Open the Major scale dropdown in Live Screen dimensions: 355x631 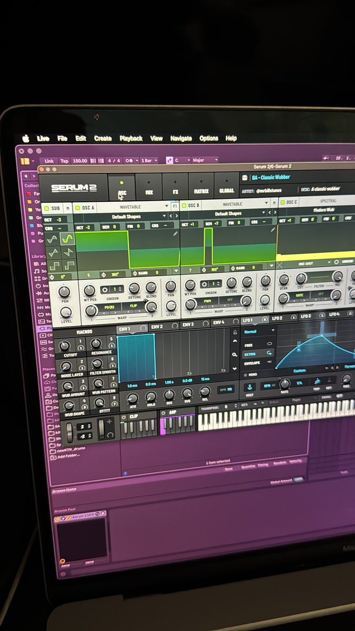[x=206, y=160]
